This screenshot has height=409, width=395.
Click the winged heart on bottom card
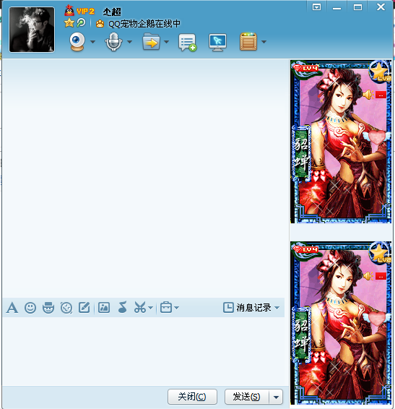[x=376, y=319]
